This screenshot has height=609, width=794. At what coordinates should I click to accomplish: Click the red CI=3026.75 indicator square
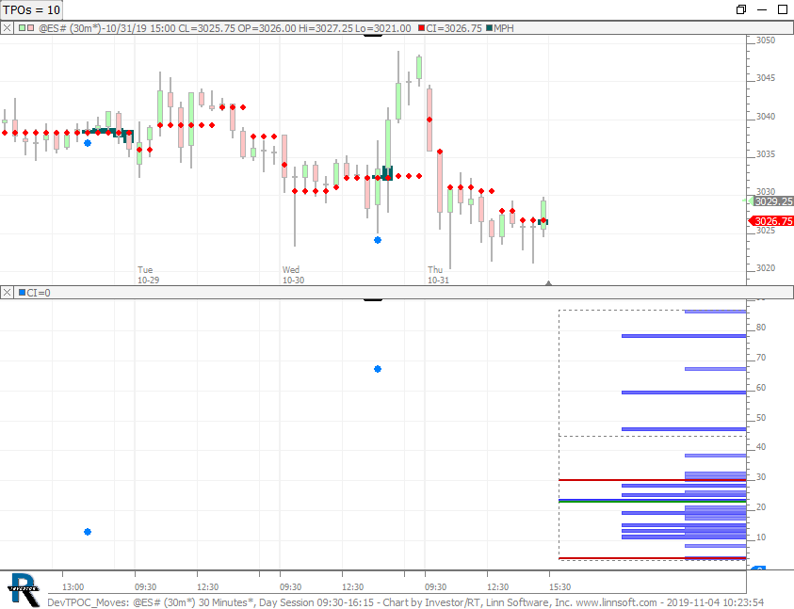pyautogui.click(x=421, y=28)
